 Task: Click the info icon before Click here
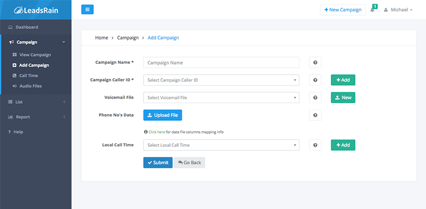point(146,132)
